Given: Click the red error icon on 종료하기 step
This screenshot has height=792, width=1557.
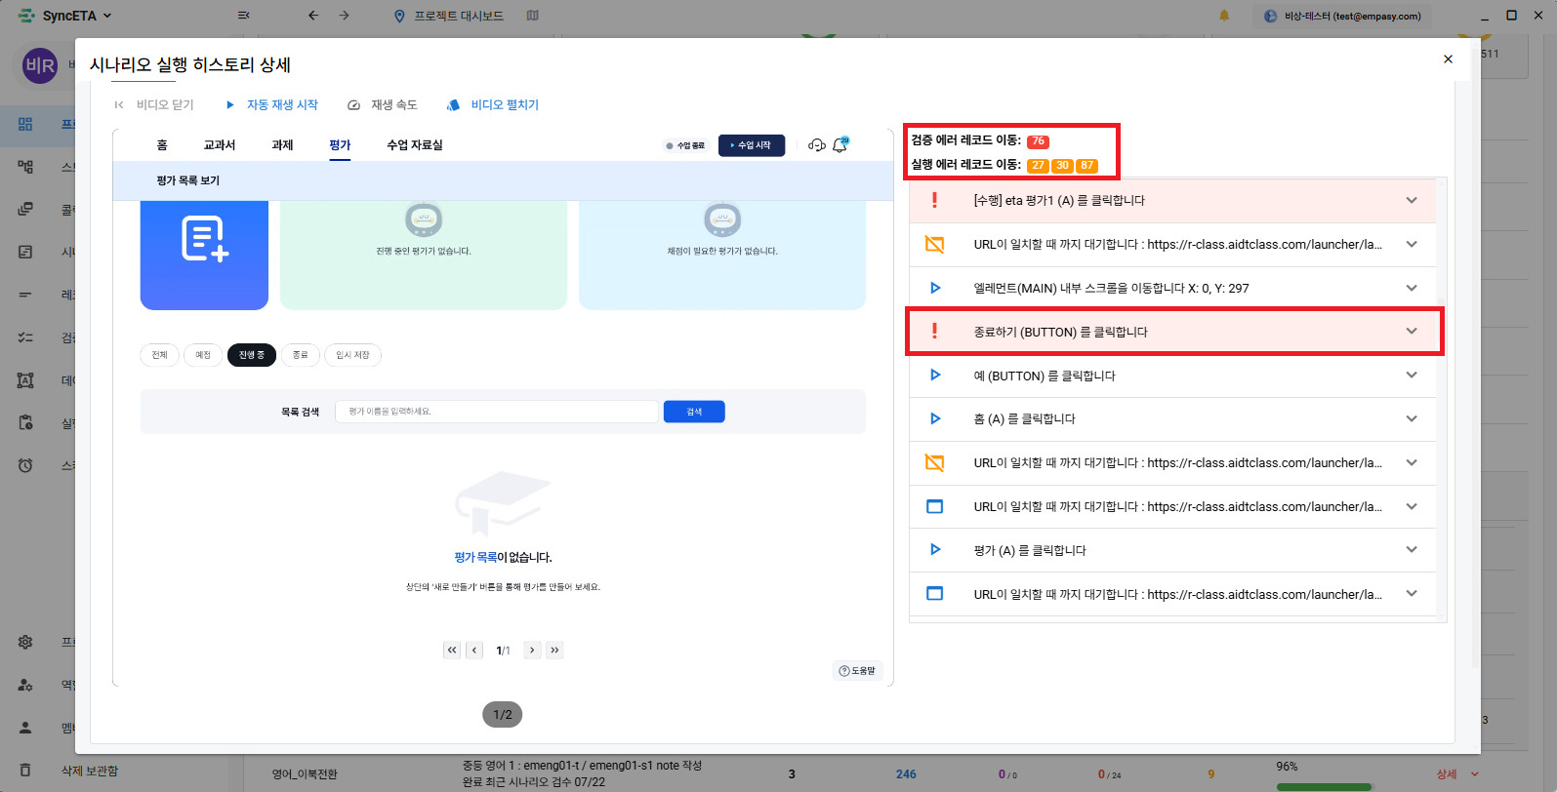Looking at the screenshot, I should pyautogui.click(x=934, y=332).
